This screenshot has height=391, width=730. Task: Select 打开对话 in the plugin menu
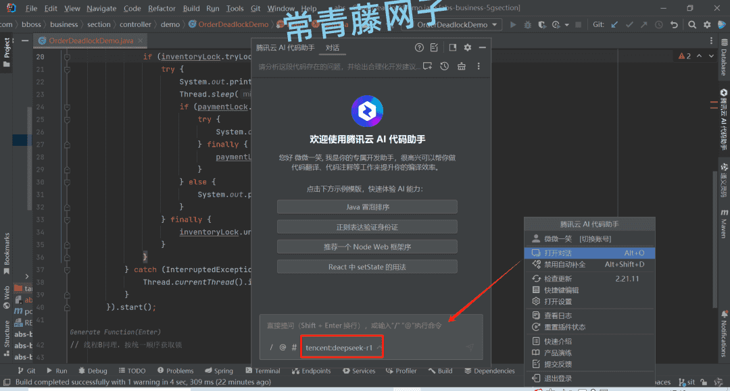(x=589, y=253)
